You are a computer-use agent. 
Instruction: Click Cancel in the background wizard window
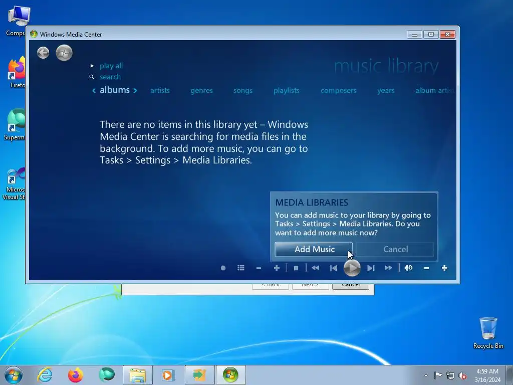[351, 286]
